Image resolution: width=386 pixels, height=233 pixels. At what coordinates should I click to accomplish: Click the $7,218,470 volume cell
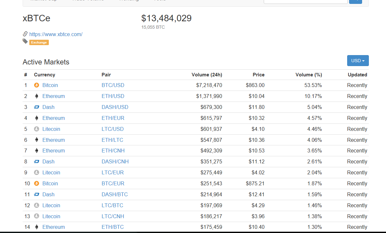(x=209, y=85)
